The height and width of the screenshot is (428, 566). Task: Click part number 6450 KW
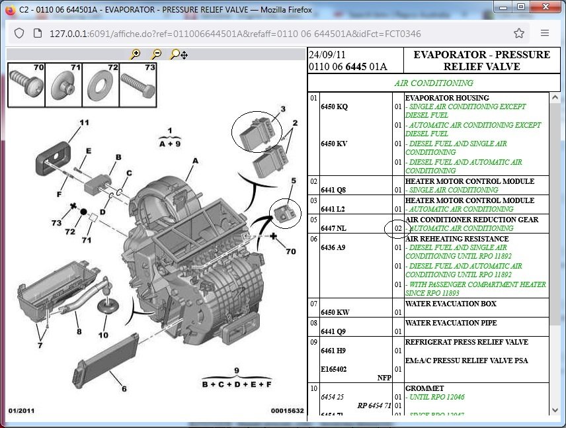335,312
